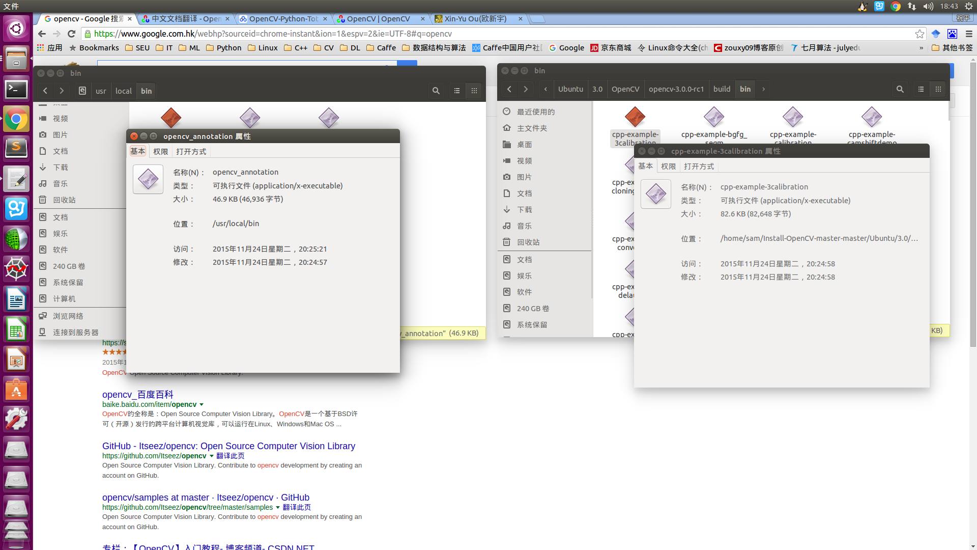Expand the overflow bookmarks chevron
The width and height of the screenshot is (977, 550).
pos(921,48)
